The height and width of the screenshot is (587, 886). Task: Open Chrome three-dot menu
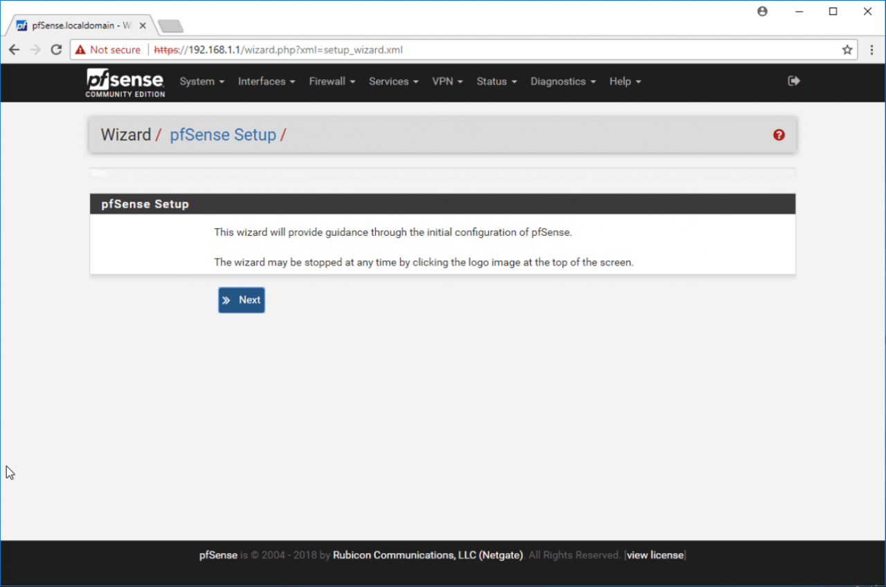point(871,50)
